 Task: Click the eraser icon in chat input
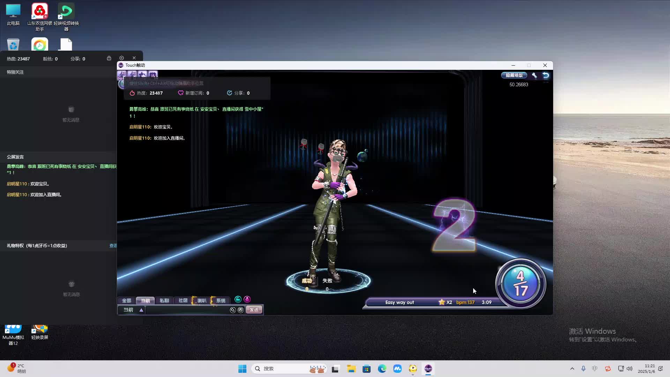tap(233, 310)
